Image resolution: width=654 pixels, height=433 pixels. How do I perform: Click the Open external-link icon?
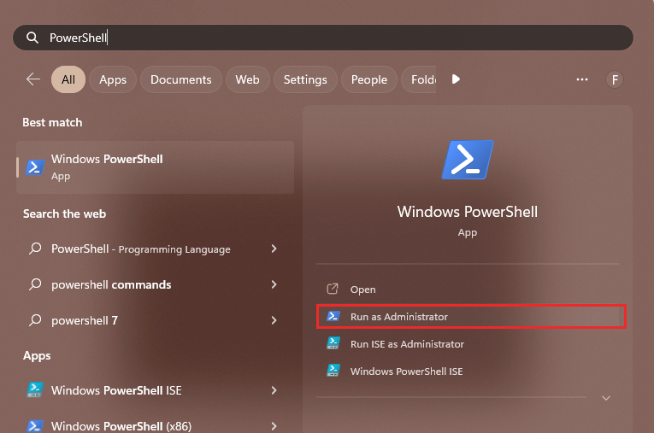pyautogui.click(x=333, y=289)
